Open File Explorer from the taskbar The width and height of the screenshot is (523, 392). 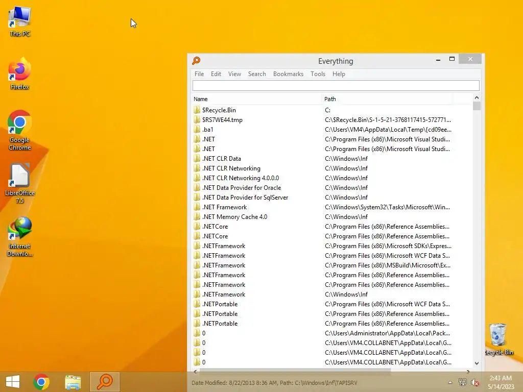(73, 382)
